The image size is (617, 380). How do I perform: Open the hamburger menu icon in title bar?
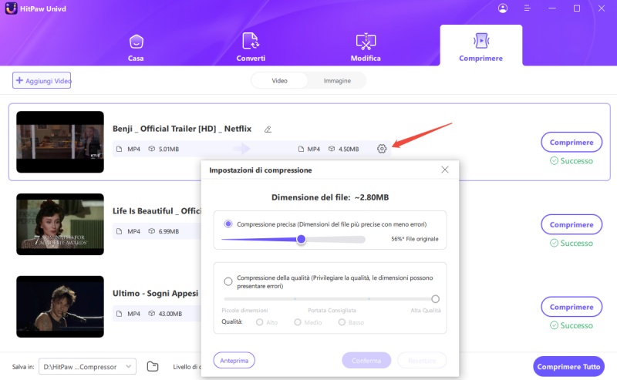(528, 8)
